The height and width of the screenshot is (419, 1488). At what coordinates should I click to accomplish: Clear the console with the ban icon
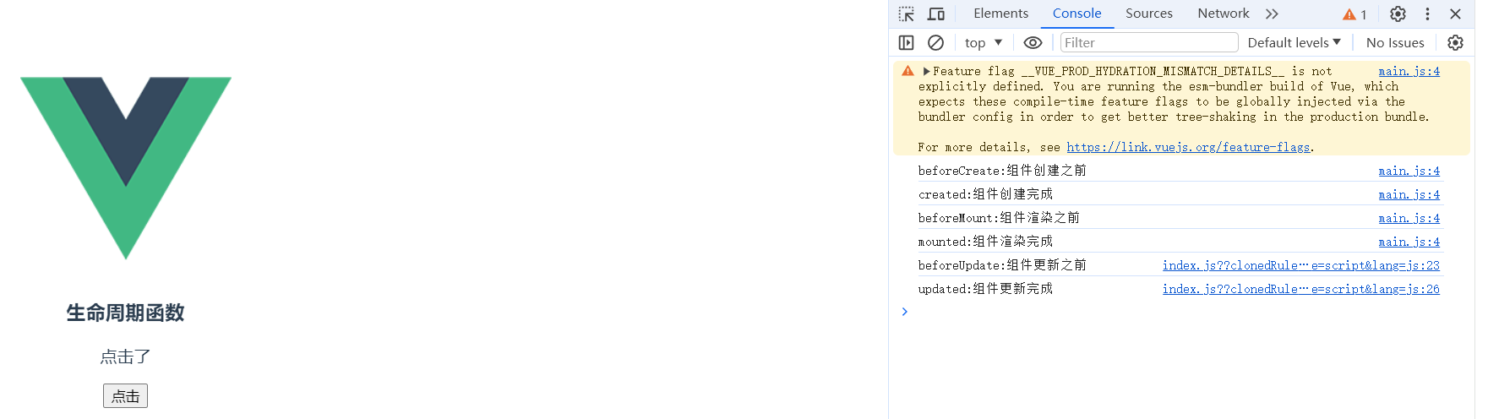click(935, 42)
